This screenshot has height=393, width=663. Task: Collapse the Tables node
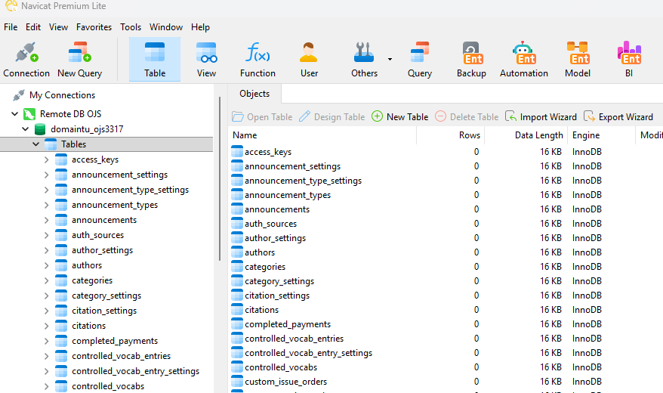tap(36, 144)
